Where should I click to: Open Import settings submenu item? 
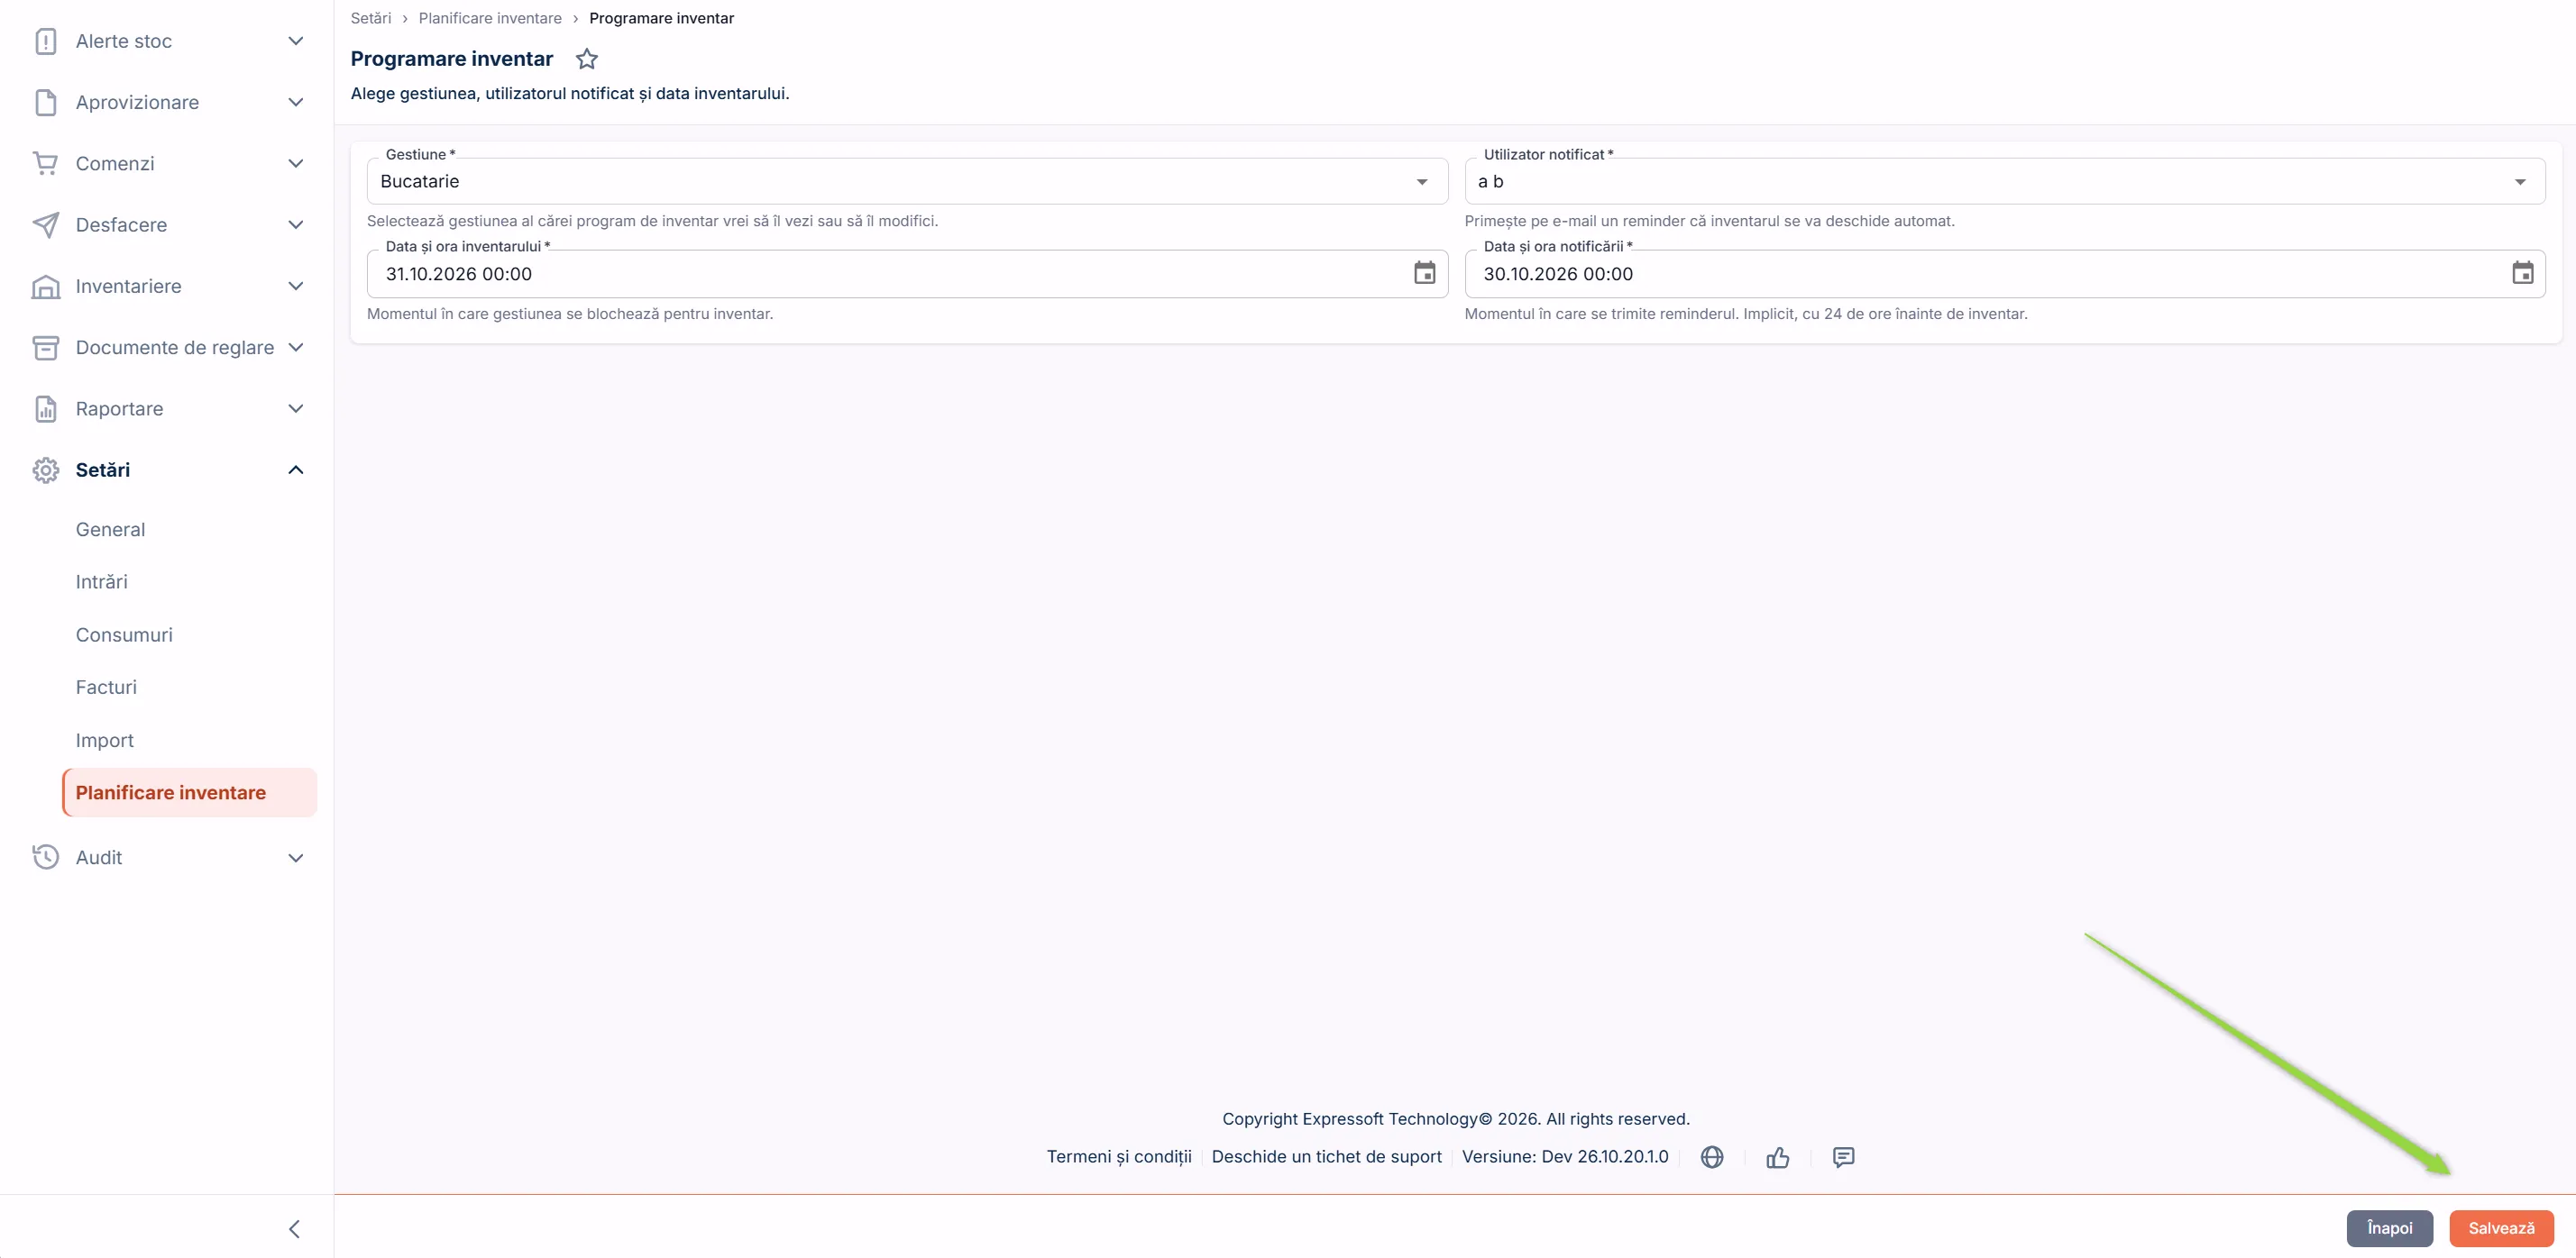[104, 741]
